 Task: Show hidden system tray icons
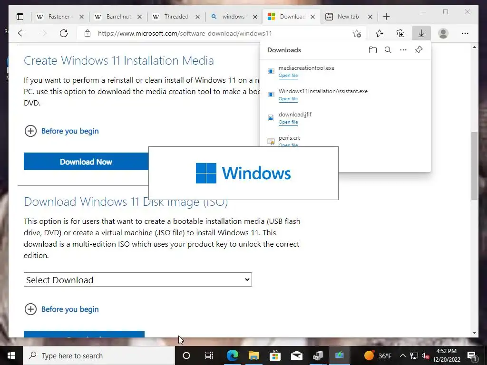pos(402,355)
